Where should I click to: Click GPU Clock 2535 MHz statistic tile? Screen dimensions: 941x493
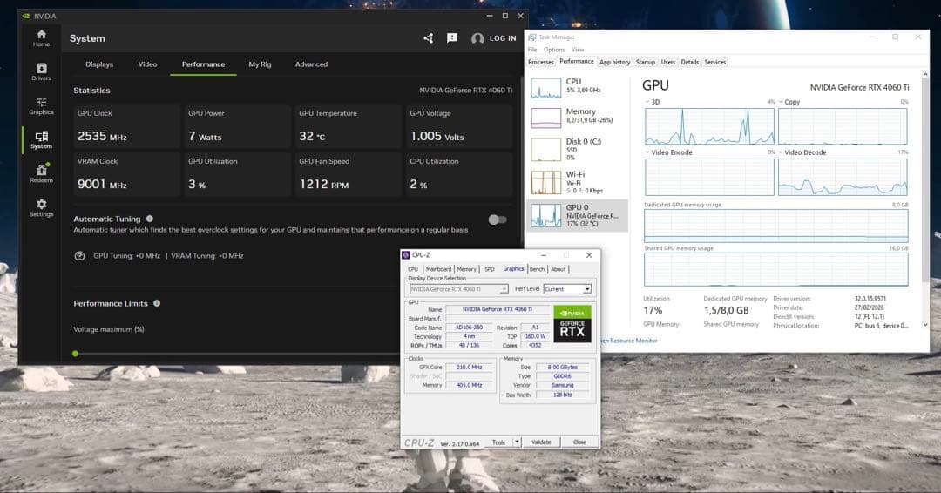coord(126,126)
